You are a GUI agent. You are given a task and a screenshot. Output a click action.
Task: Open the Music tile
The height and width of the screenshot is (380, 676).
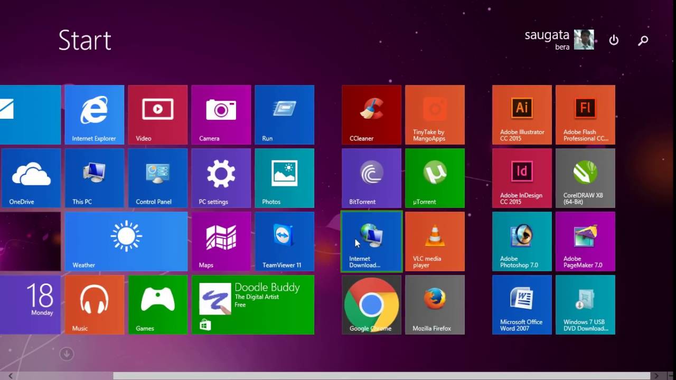(95, 305)
